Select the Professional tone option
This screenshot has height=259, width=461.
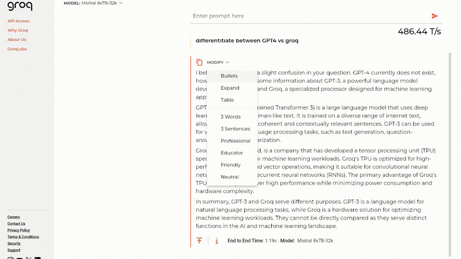point(235,141)
